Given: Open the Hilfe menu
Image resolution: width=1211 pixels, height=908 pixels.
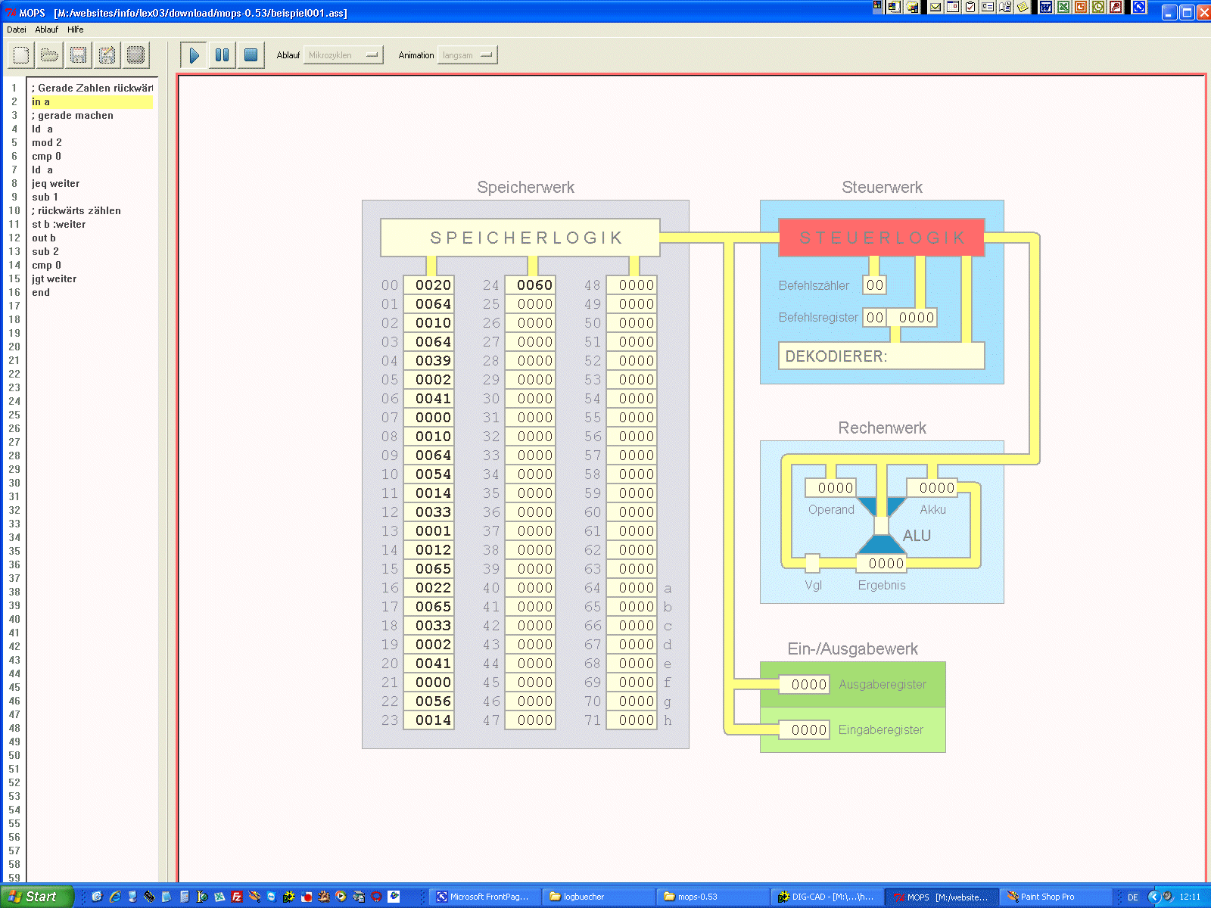Looking at the screenshot, I should [x=76, y=30].
